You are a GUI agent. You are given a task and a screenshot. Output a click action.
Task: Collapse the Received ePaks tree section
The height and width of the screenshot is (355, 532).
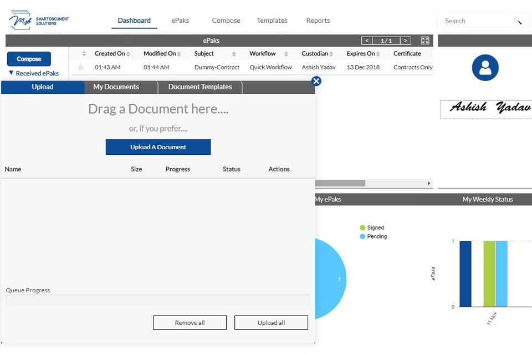point(11,73)
